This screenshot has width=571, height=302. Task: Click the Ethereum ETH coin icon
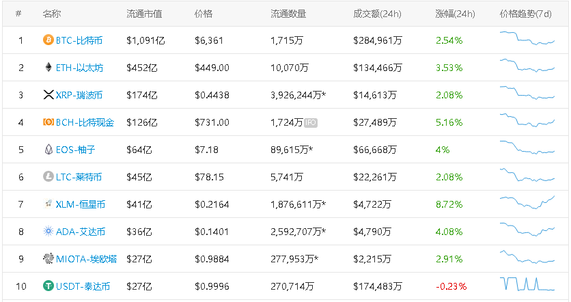click(48, 67)
